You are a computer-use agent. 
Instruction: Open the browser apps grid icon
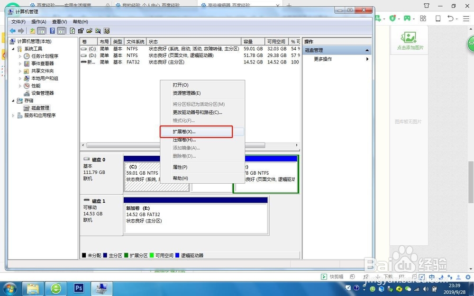(423, 18)
